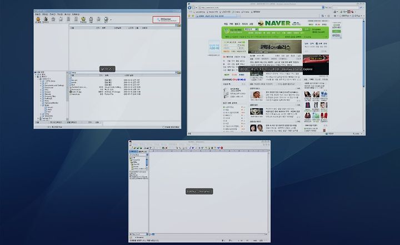Image resolution: width=400 pixels, height=245 pixels.
Task: Click the yellow favorites star icon in Explorer
Action: (189, 16)
